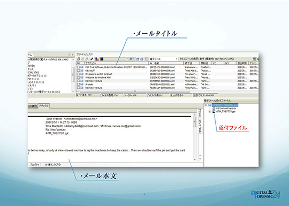The width and height of the screenshot is (289, 206).
Task: Check the box for 'PGP Trial Software Order Confirmation'
Action: [79, 67]
